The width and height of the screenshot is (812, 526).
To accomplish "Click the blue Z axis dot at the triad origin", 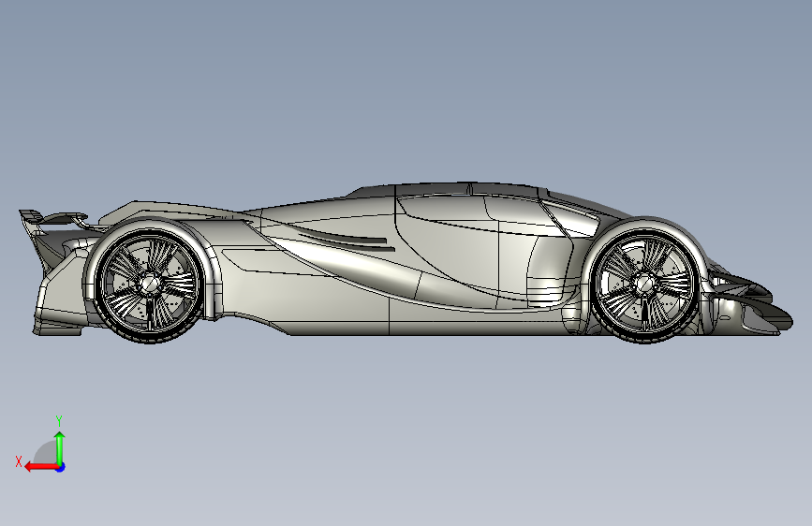I will [61, 467].
